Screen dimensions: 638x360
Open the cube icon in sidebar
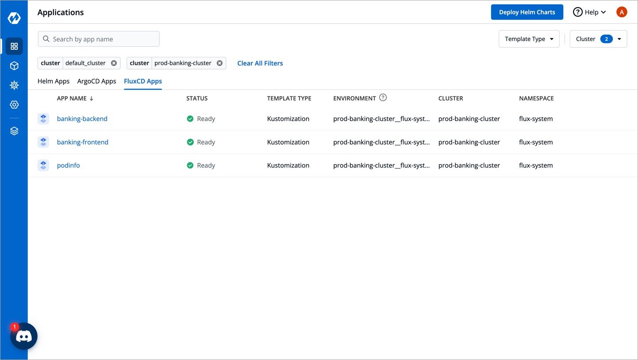14,65
